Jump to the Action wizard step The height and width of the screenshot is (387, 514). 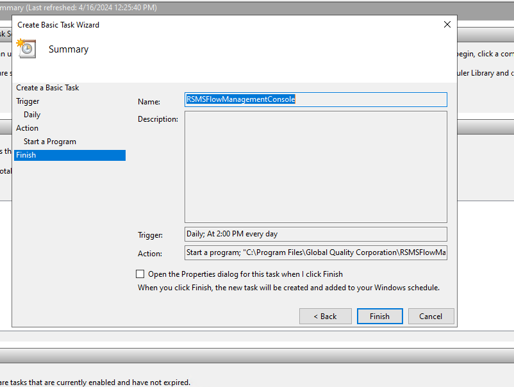click(27, 128)
